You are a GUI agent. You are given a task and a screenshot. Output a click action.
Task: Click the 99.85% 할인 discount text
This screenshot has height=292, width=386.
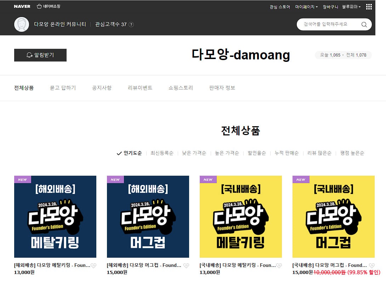pos(364,272)
